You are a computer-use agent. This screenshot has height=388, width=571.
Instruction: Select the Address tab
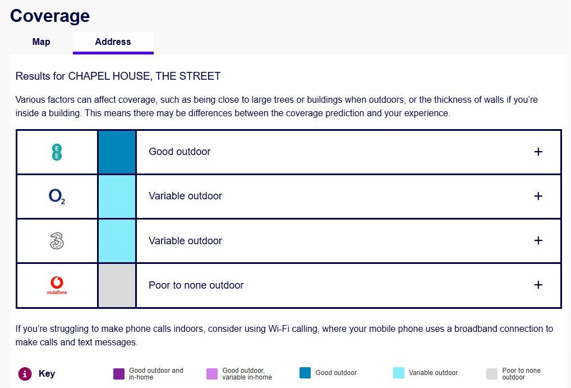[x=113, y=42]
